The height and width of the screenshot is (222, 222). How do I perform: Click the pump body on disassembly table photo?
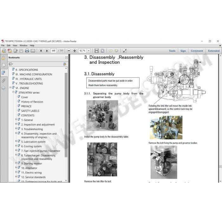tap(102, 115)
